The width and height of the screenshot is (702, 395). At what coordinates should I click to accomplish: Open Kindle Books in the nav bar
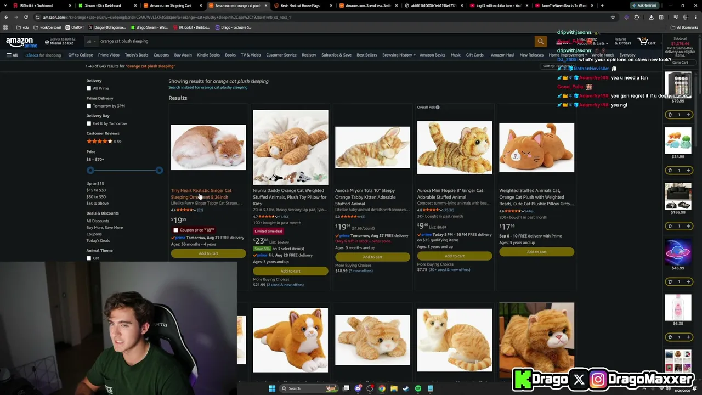tap(208, 55)
